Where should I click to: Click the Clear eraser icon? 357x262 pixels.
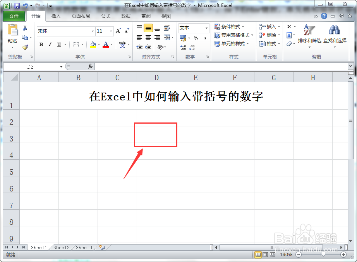(289, 44)
